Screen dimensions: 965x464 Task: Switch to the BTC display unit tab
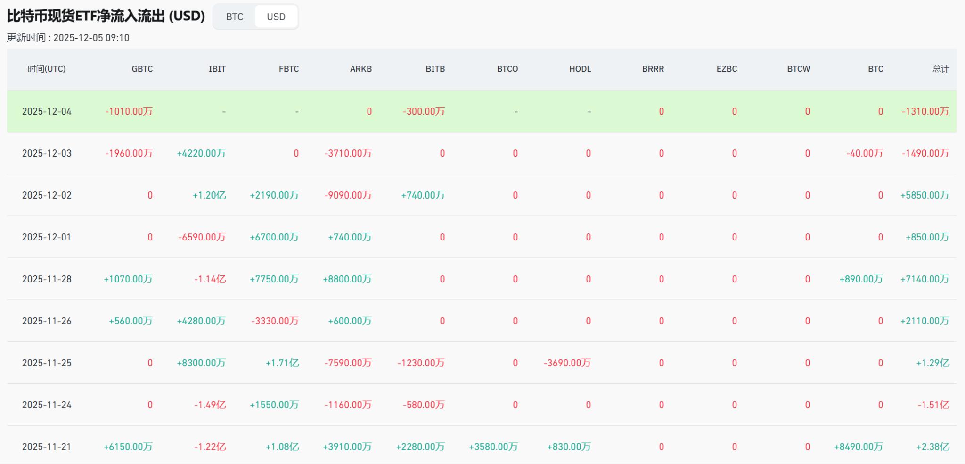pos(234,17)
